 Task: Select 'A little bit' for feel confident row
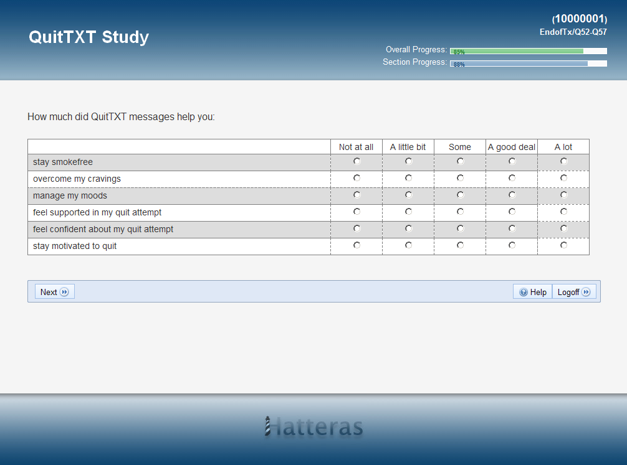coord(408,228)
